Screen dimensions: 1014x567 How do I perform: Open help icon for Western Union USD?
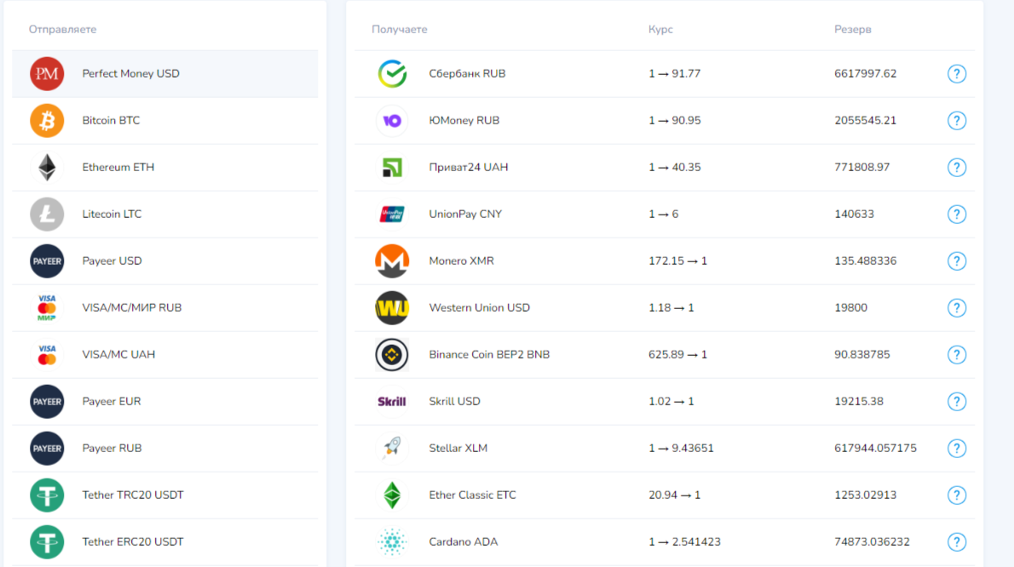tap(956, 308)
